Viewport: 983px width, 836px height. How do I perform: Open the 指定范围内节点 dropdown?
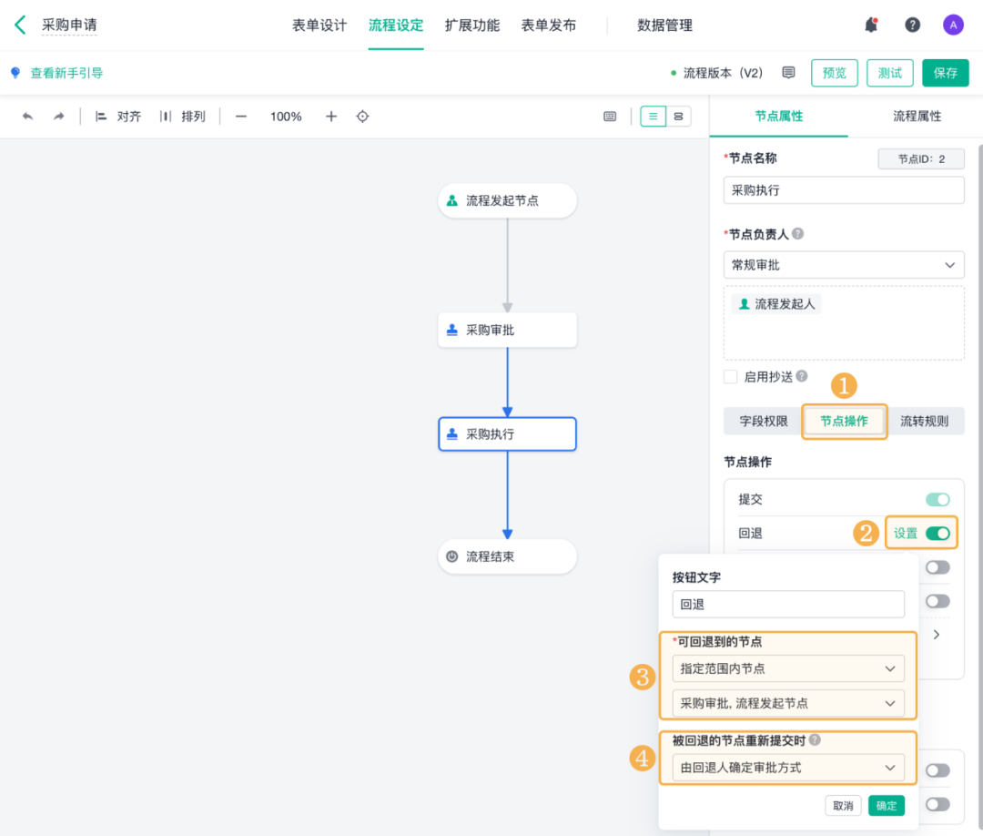coord(788,668)
